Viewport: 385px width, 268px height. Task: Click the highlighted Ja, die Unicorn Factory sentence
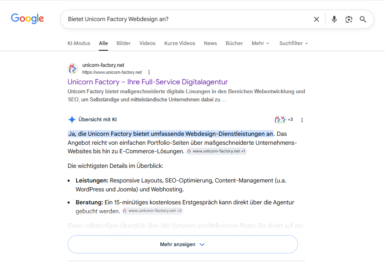171,134
